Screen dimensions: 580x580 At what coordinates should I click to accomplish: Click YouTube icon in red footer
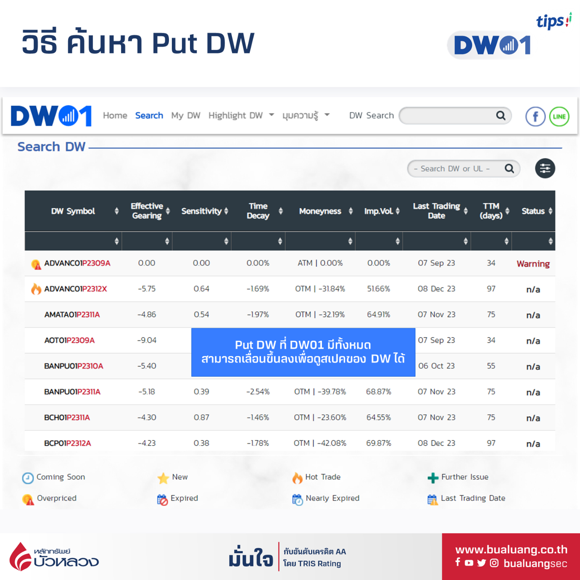(x=469, y=563)
